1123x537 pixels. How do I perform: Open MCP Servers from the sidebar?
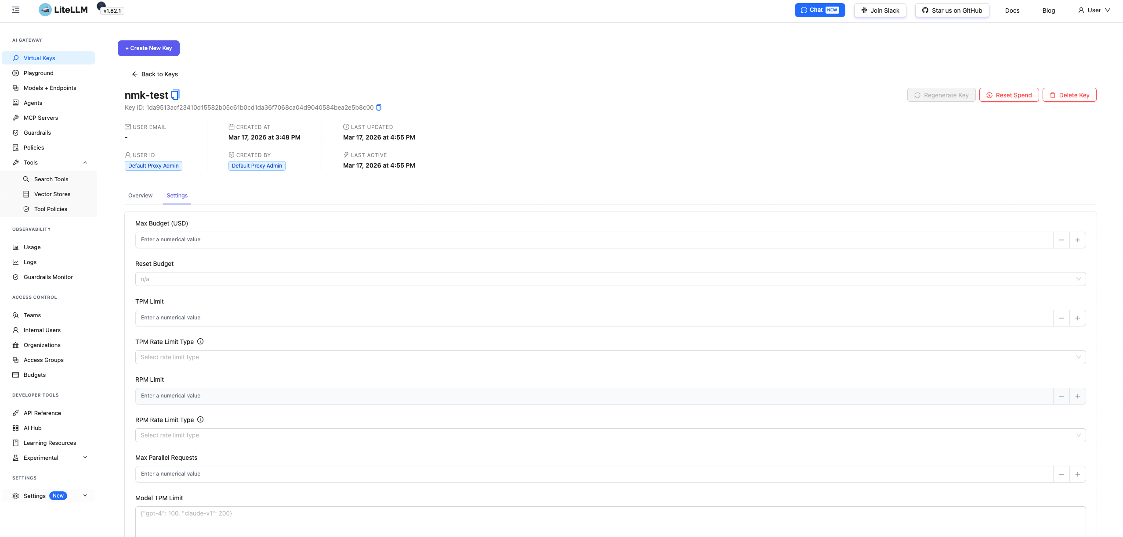41,118
